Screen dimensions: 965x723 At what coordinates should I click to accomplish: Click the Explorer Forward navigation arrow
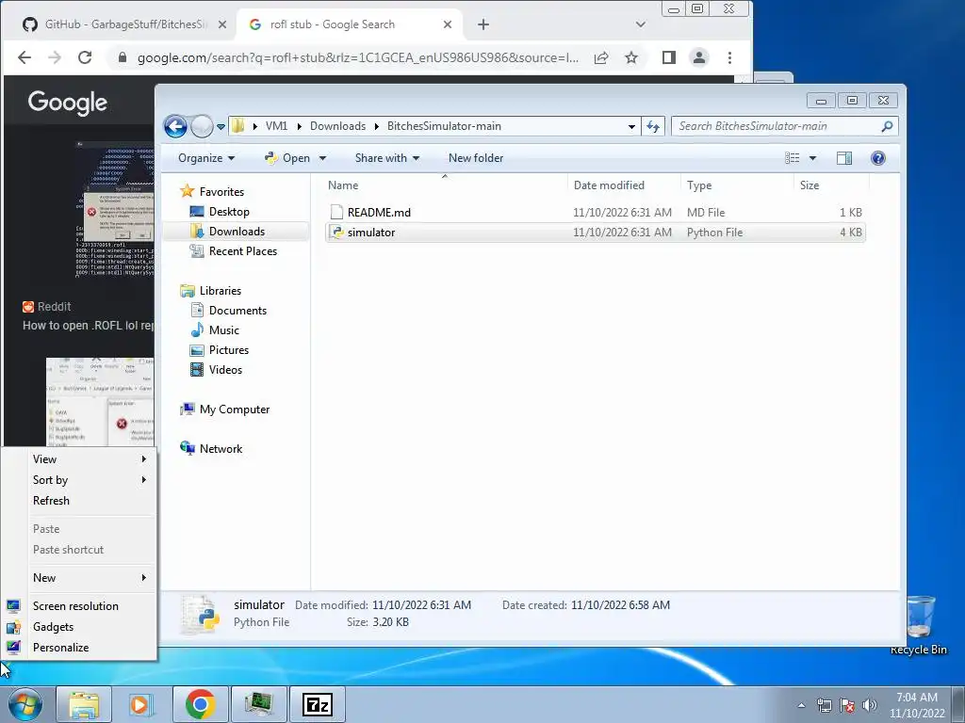point(201,127)
